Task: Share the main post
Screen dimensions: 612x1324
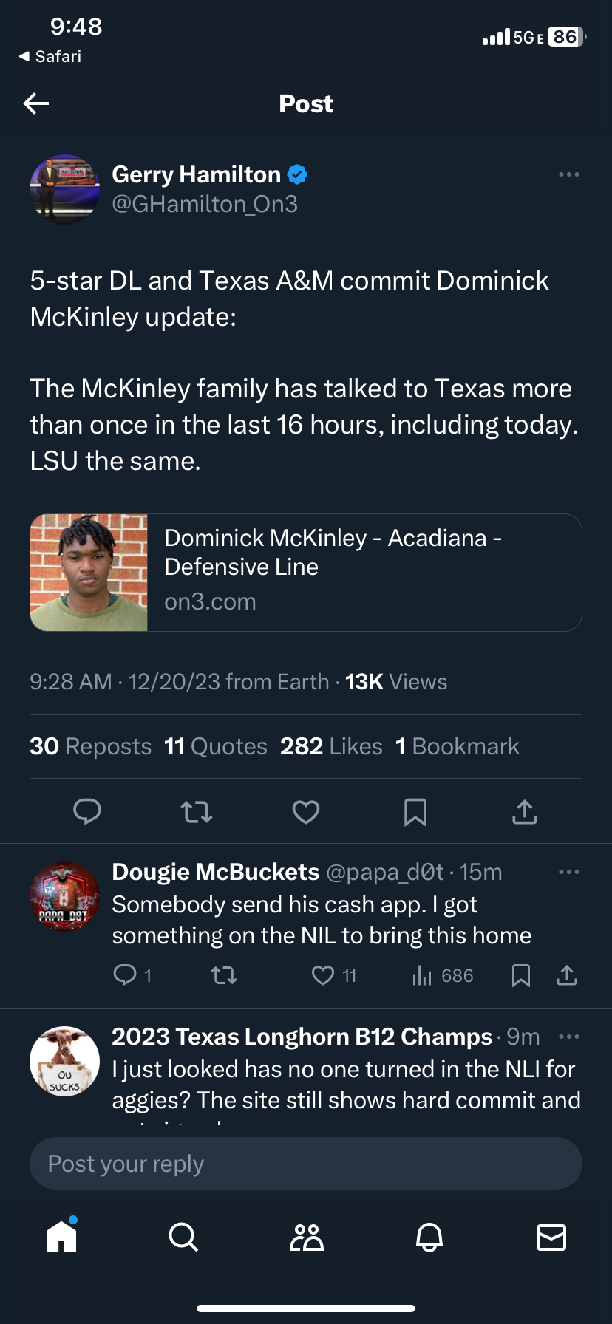Action: point(525,812)
